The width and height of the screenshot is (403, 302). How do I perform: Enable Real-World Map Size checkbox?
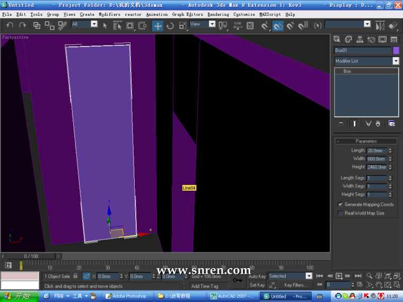(340, 214)
